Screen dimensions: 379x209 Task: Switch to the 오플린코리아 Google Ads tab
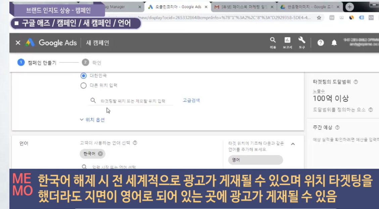178,7
